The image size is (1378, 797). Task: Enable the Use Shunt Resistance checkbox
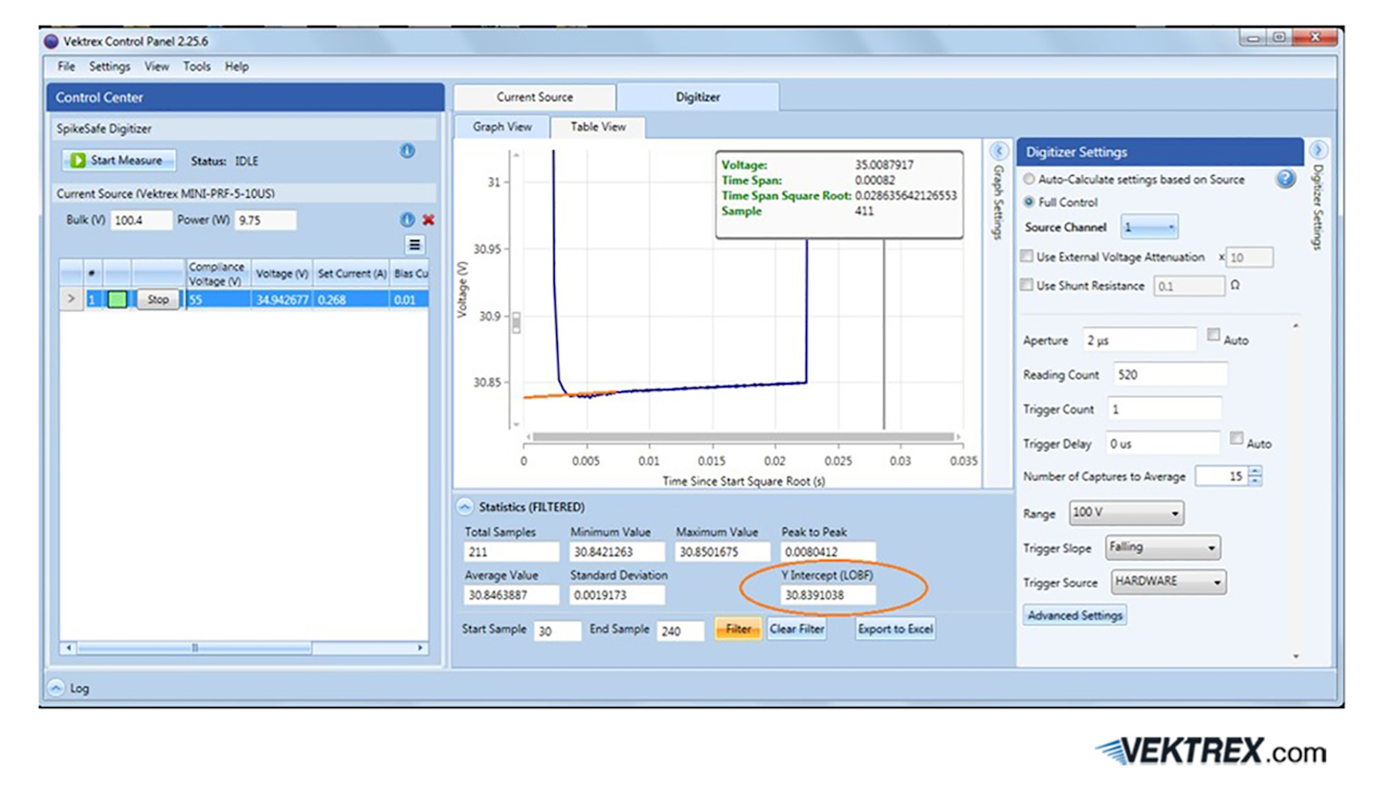coord(1026,284)
